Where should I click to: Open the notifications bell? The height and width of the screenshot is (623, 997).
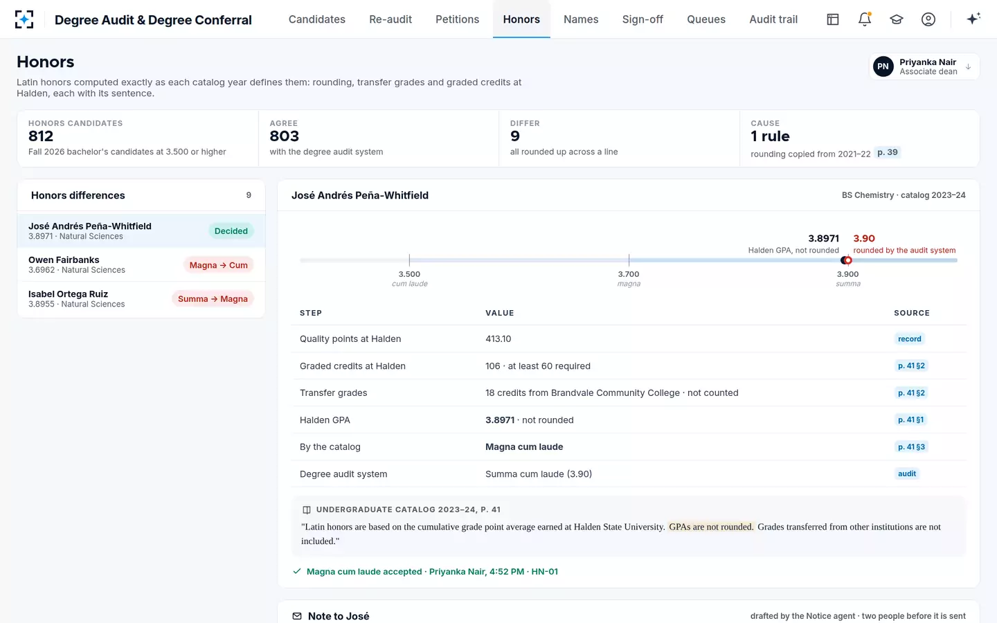click(x=865, y=19)
